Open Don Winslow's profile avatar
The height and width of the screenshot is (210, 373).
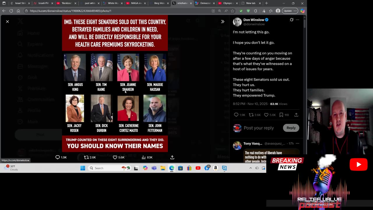point(237,22)
